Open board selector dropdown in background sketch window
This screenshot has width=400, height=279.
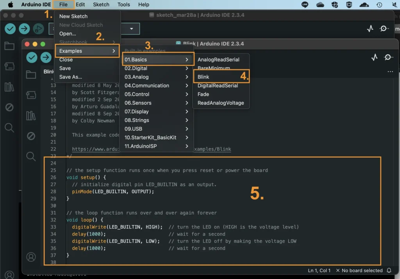pyautogui.click(x=131, y=29)
